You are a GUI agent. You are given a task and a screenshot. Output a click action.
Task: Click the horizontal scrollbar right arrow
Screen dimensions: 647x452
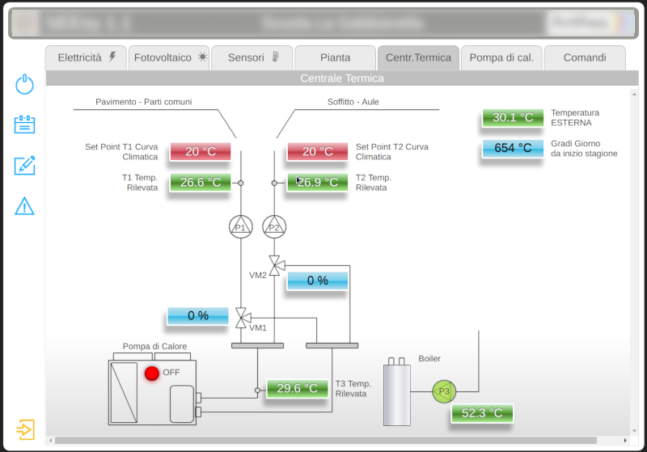(625, 441)
